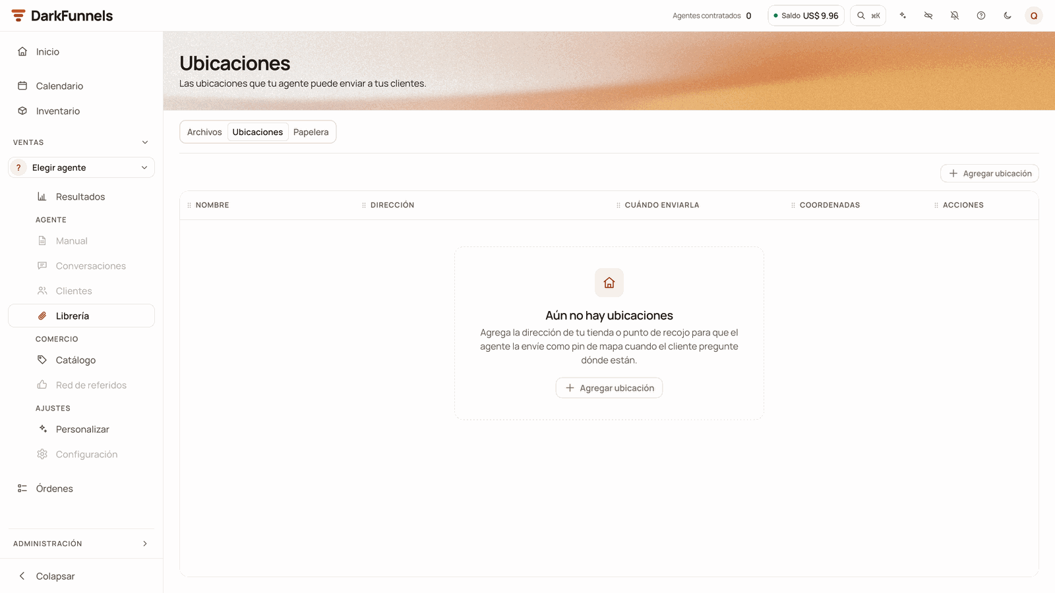Click the COORDENADAS column header
Screen dimensions: 1055x593
[x=829, y=205]
